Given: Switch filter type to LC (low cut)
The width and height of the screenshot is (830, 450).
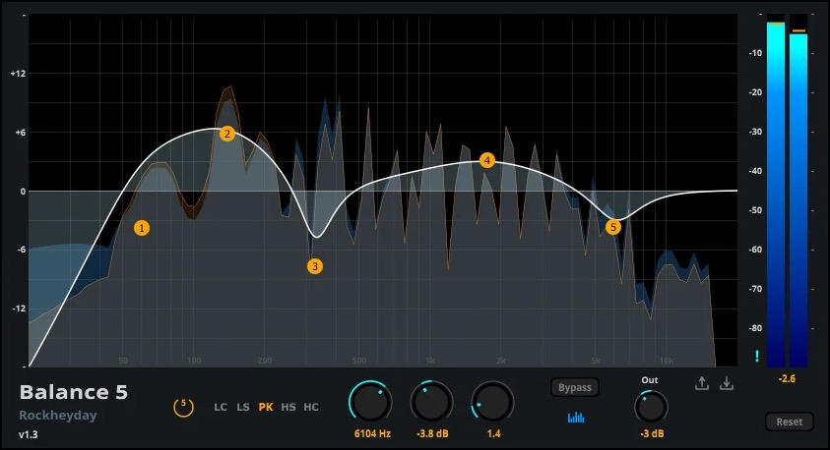Looking at the screenshot, I should pos(221,407).
